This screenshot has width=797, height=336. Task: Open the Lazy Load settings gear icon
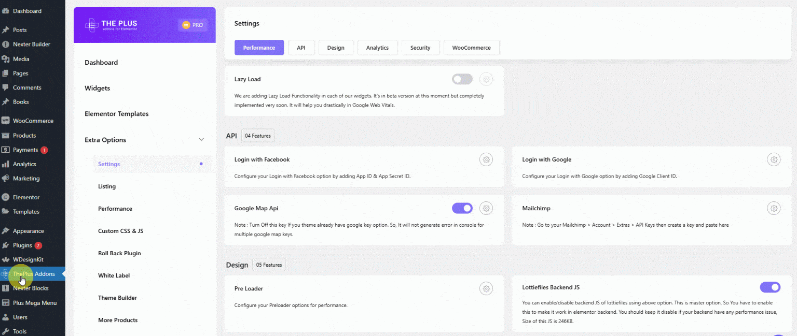486,79
